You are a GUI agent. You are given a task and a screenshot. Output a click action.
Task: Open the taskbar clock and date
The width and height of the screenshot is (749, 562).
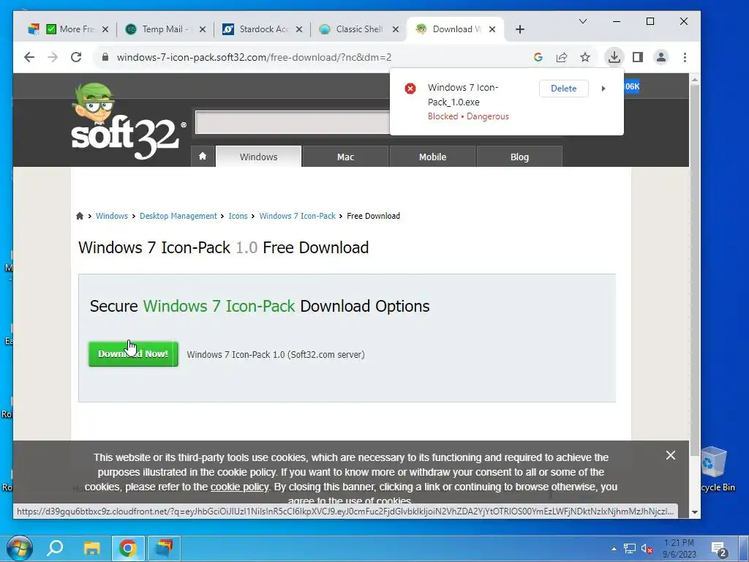click(680, 549)
